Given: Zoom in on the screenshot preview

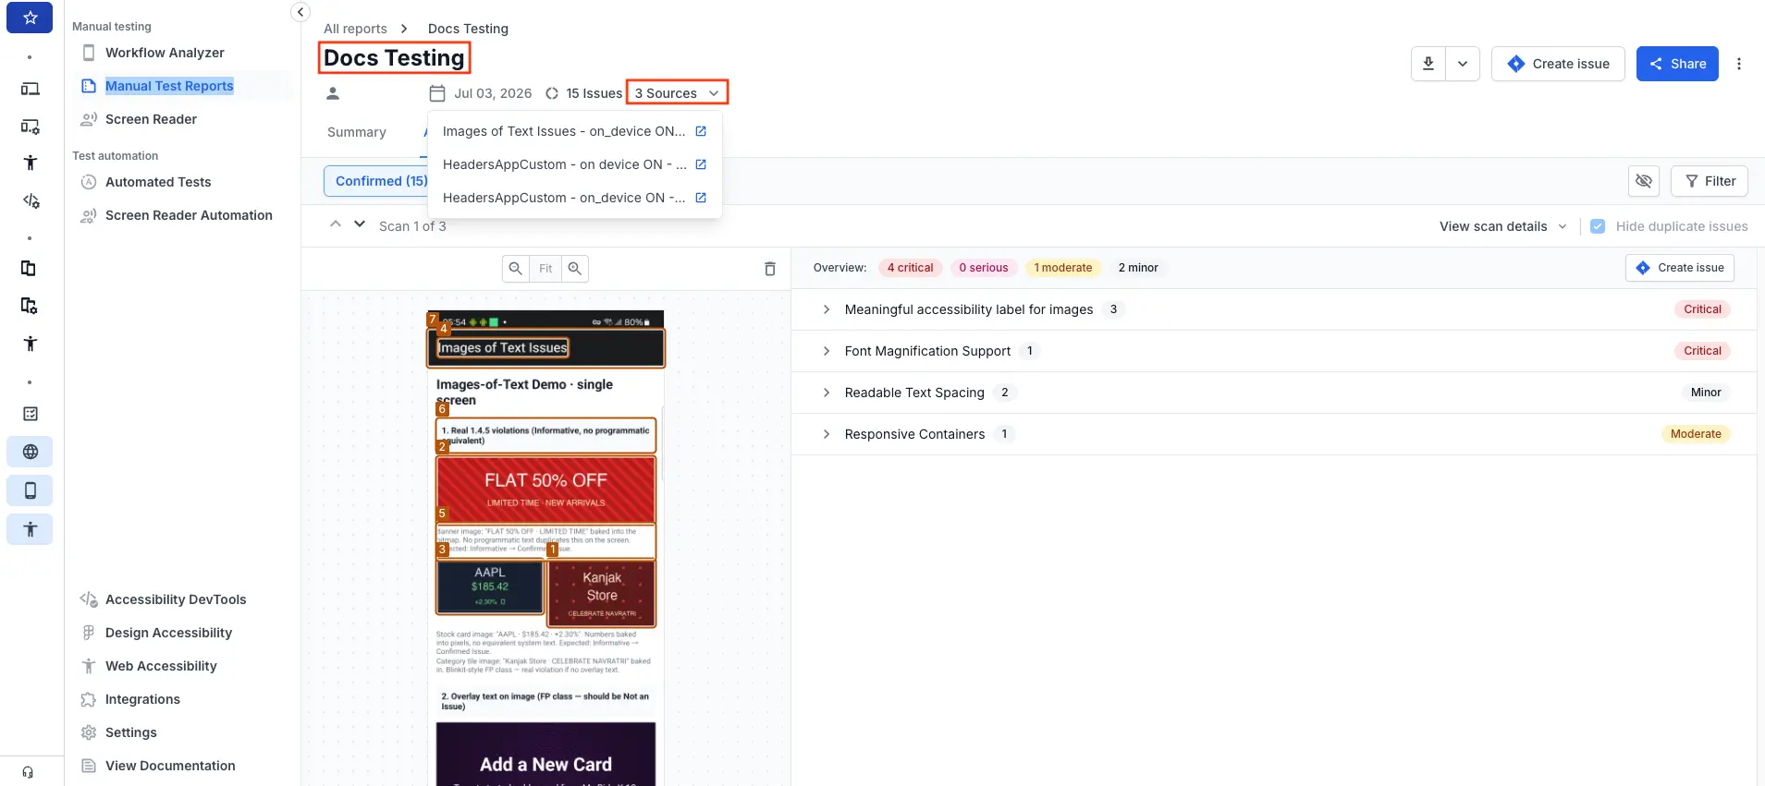Looking at the screenshot, I should (575, 268).
